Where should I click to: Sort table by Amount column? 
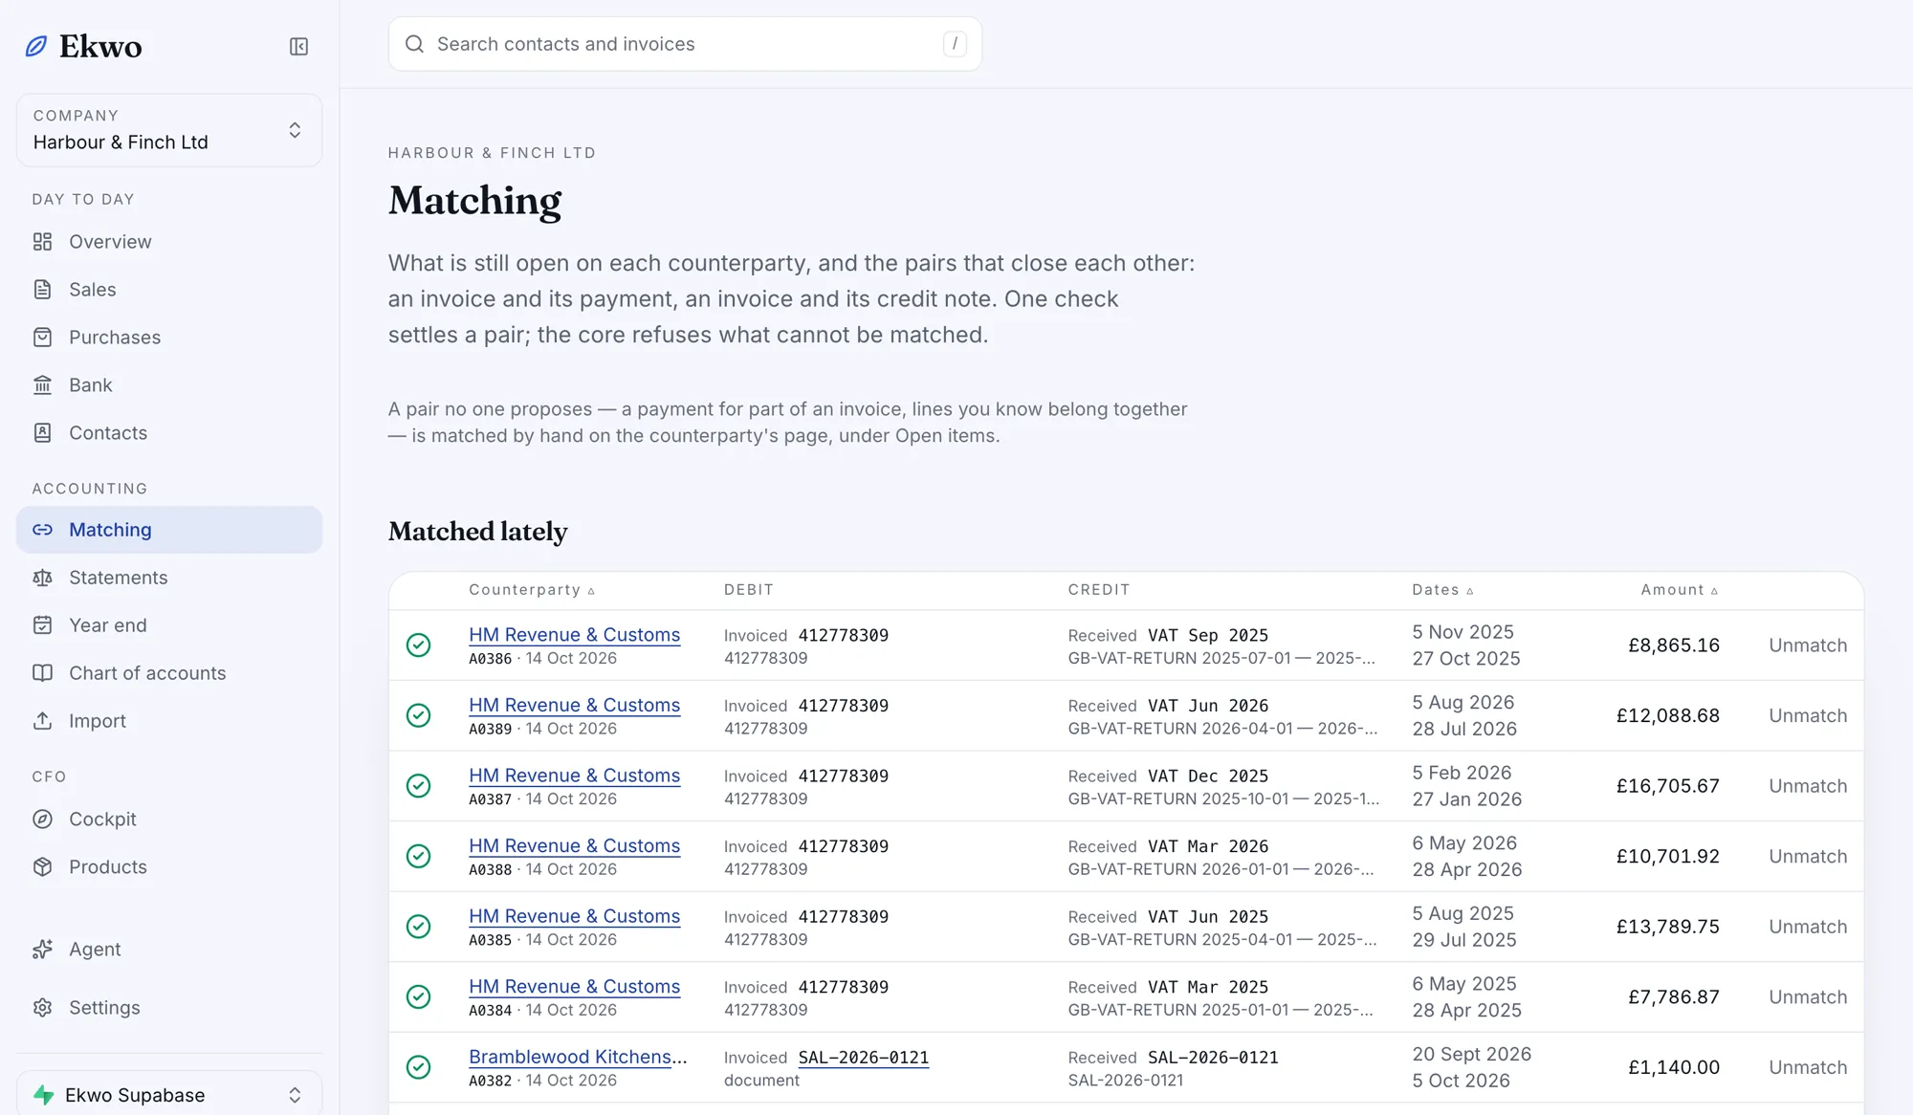click(1680, 590)
